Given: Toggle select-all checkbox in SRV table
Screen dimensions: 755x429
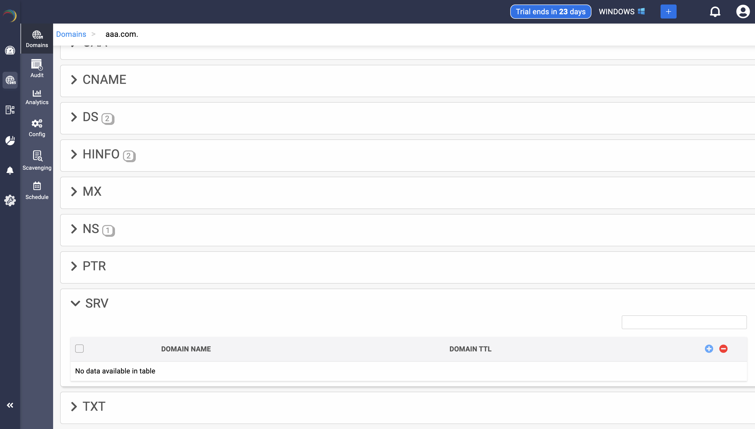Looking at the screenshot, I should tap(79, 349).
